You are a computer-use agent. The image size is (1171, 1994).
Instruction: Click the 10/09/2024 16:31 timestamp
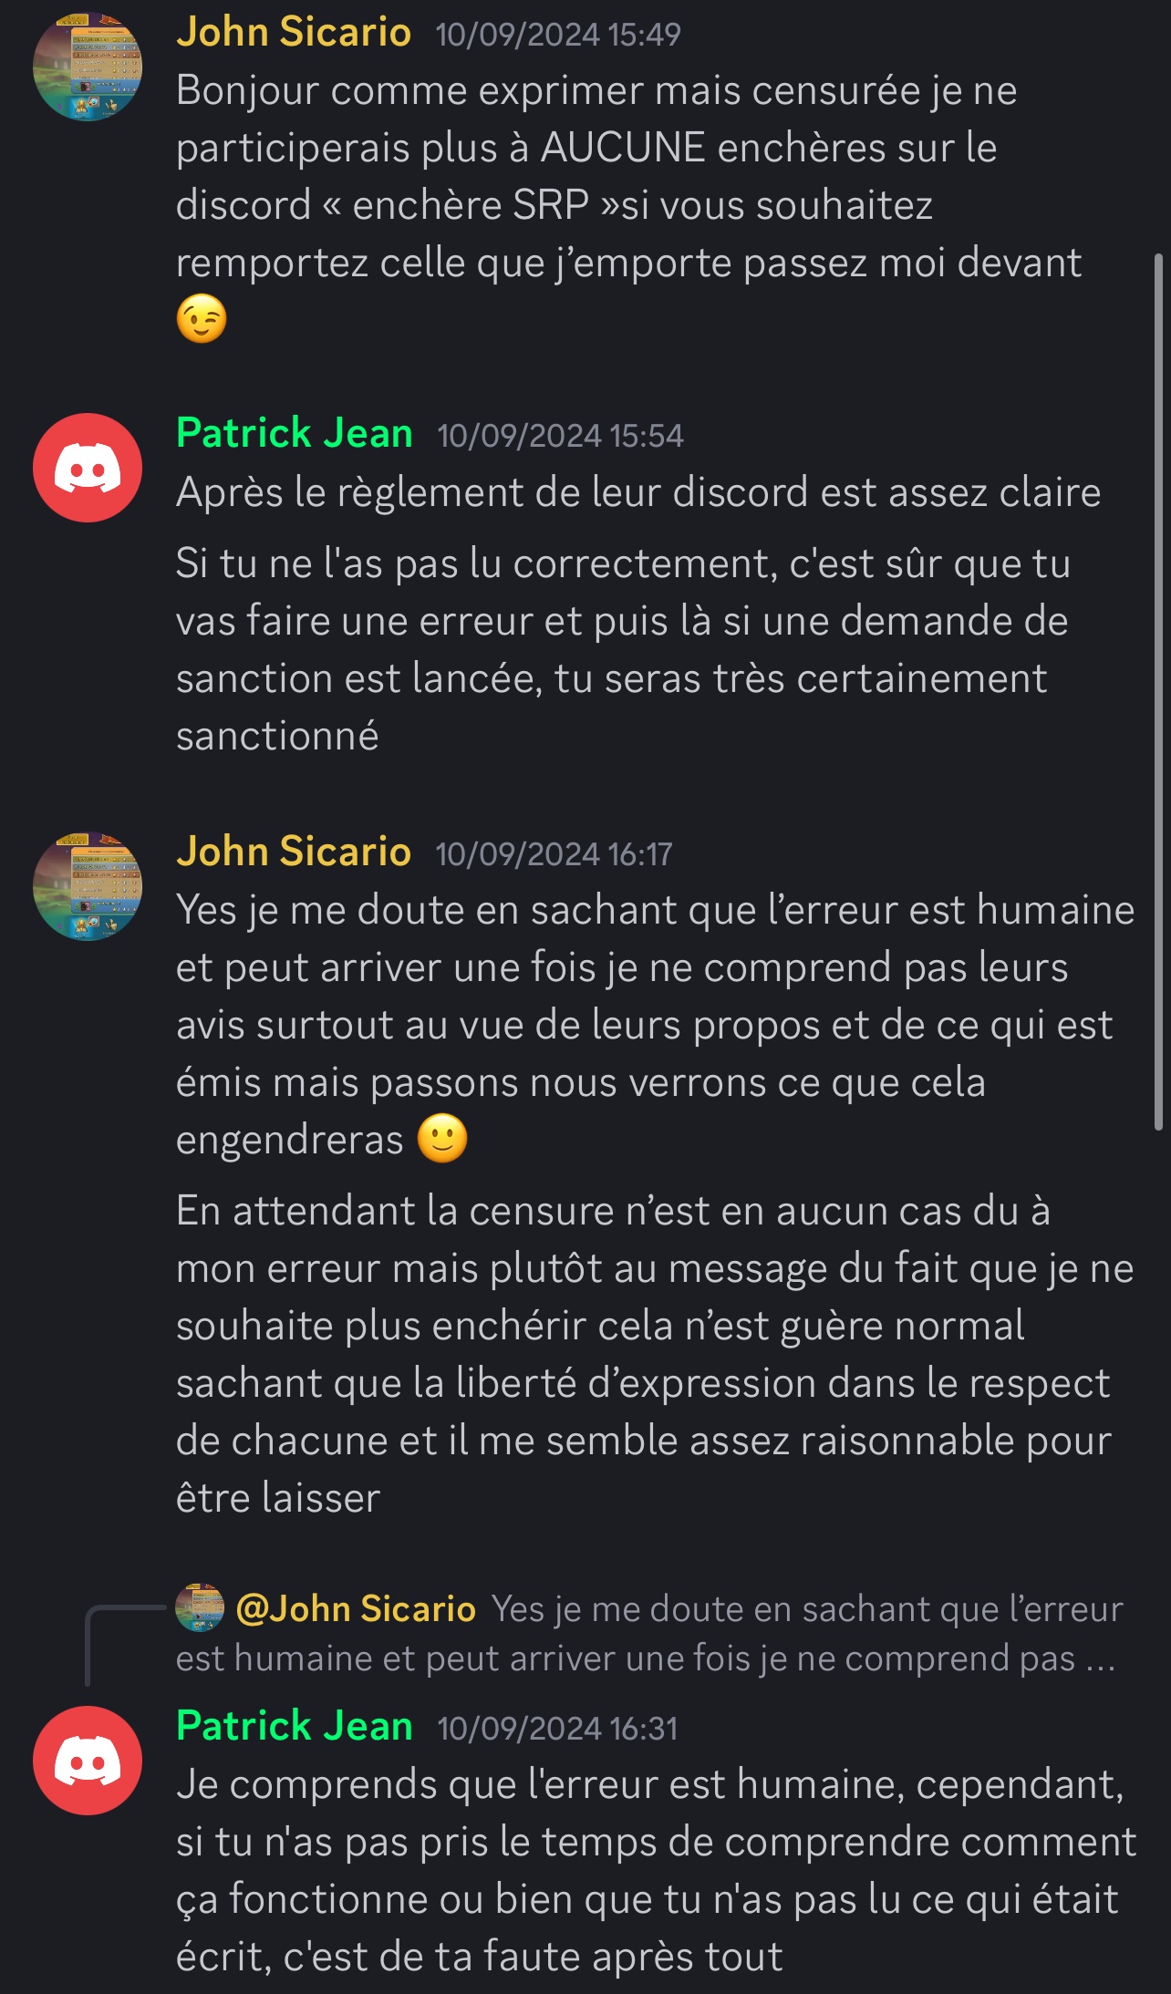click(x=557, y=1729)
